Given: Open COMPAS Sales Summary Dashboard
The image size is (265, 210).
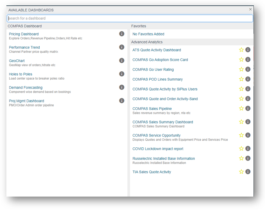Looking at the screenshot, I should click(163, 122).
